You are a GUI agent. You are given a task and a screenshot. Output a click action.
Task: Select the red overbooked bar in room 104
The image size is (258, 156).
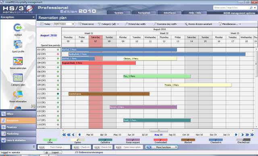coord(98,63)
